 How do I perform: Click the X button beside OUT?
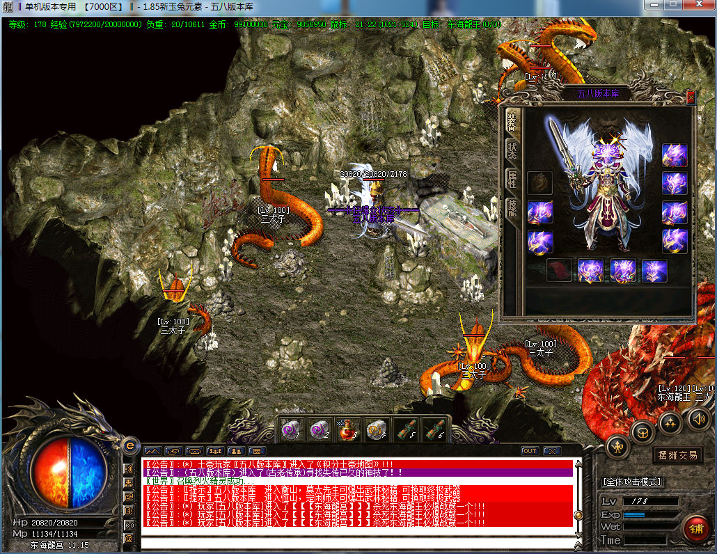552,451
